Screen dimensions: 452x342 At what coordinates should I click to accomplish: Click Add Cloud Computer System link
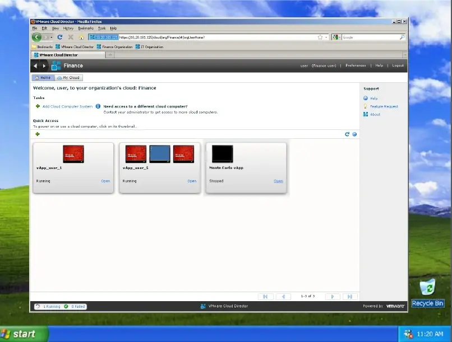(67, 106)
